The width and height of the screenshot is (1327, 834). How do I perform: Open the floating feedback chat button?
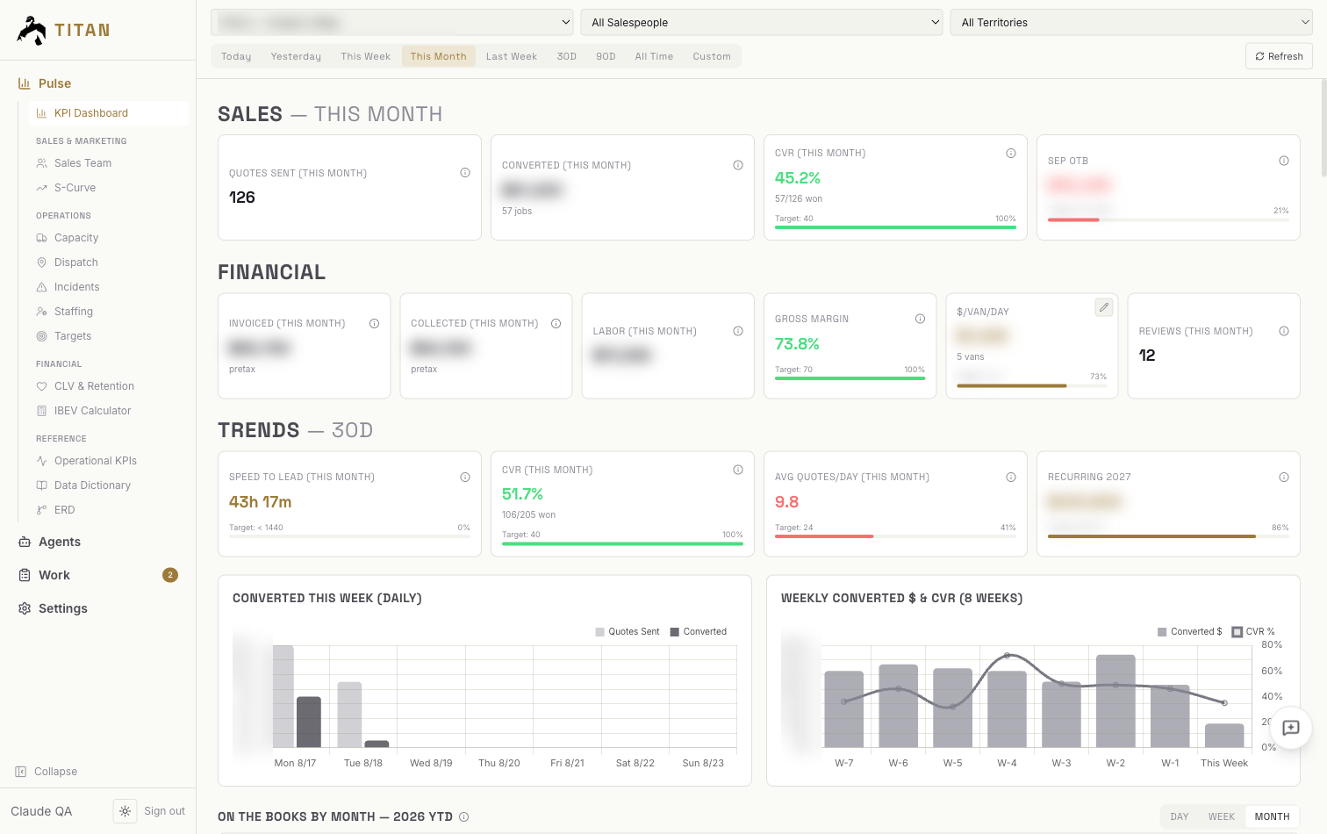(x=1291, y=728)
